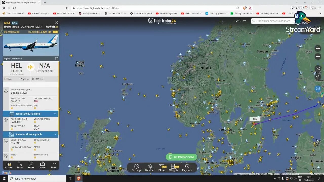Open WHO pandemiasop bookmark
Viewport: 324px width, 182px height.
(x=90, y=13)
